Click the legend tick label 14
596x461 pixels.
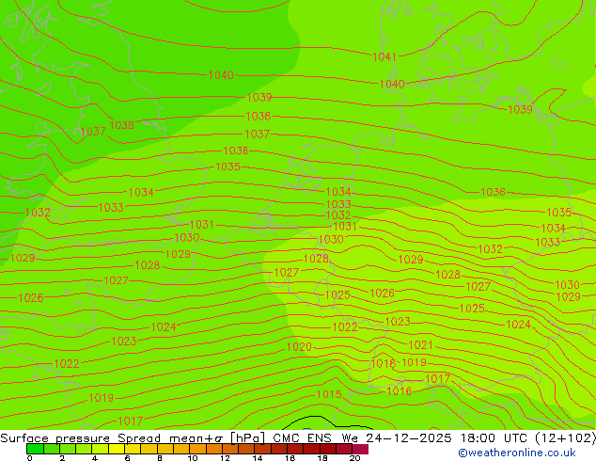pos(258,458)
